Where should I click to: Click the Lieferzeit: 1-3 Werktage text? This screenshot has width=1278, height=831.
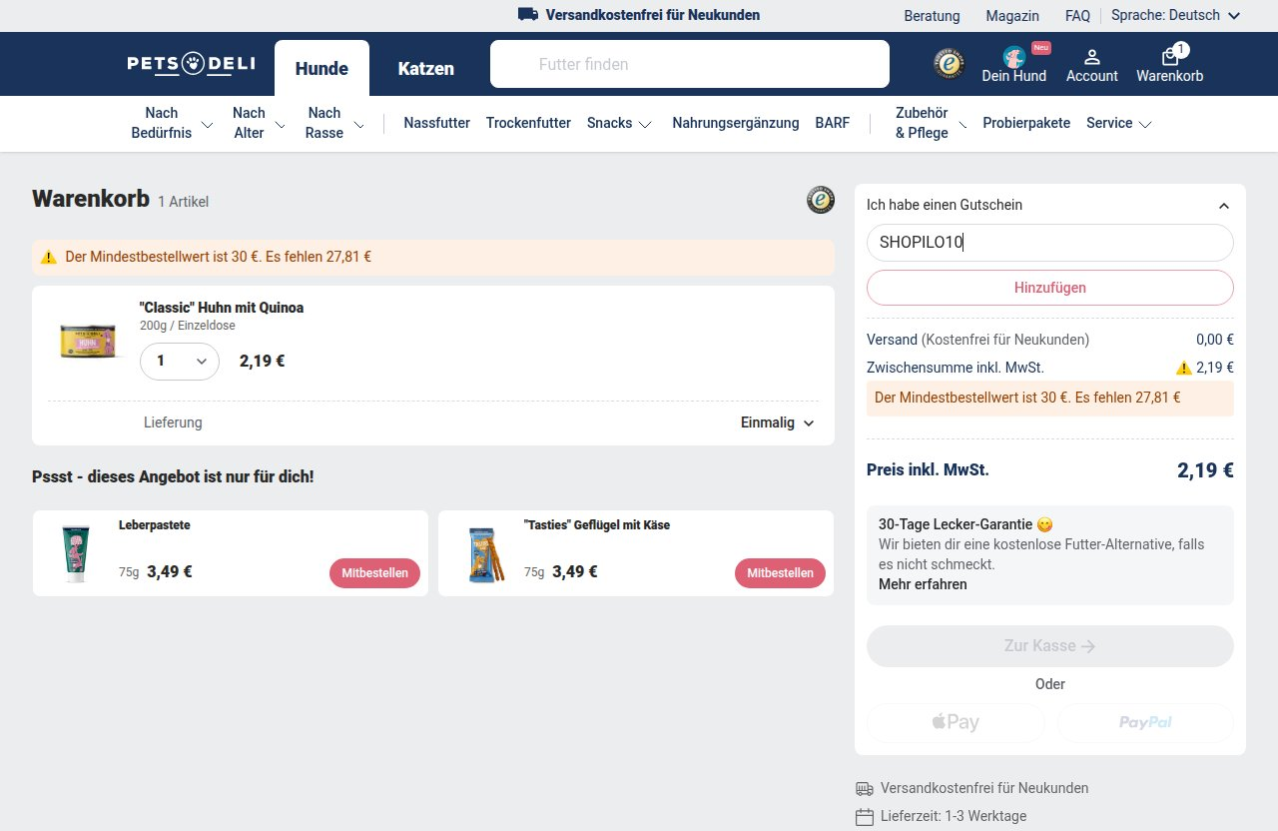pos(954,816)
